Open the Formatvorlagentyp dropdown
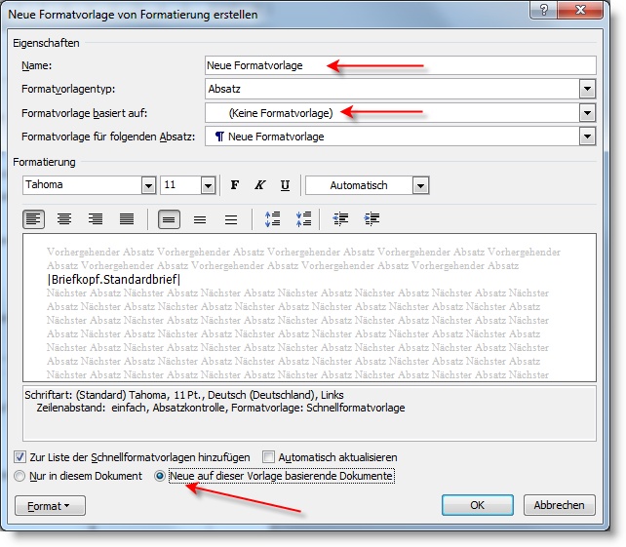Image resolution: width=626 pixels, height=547 pixels. (586, 89)
